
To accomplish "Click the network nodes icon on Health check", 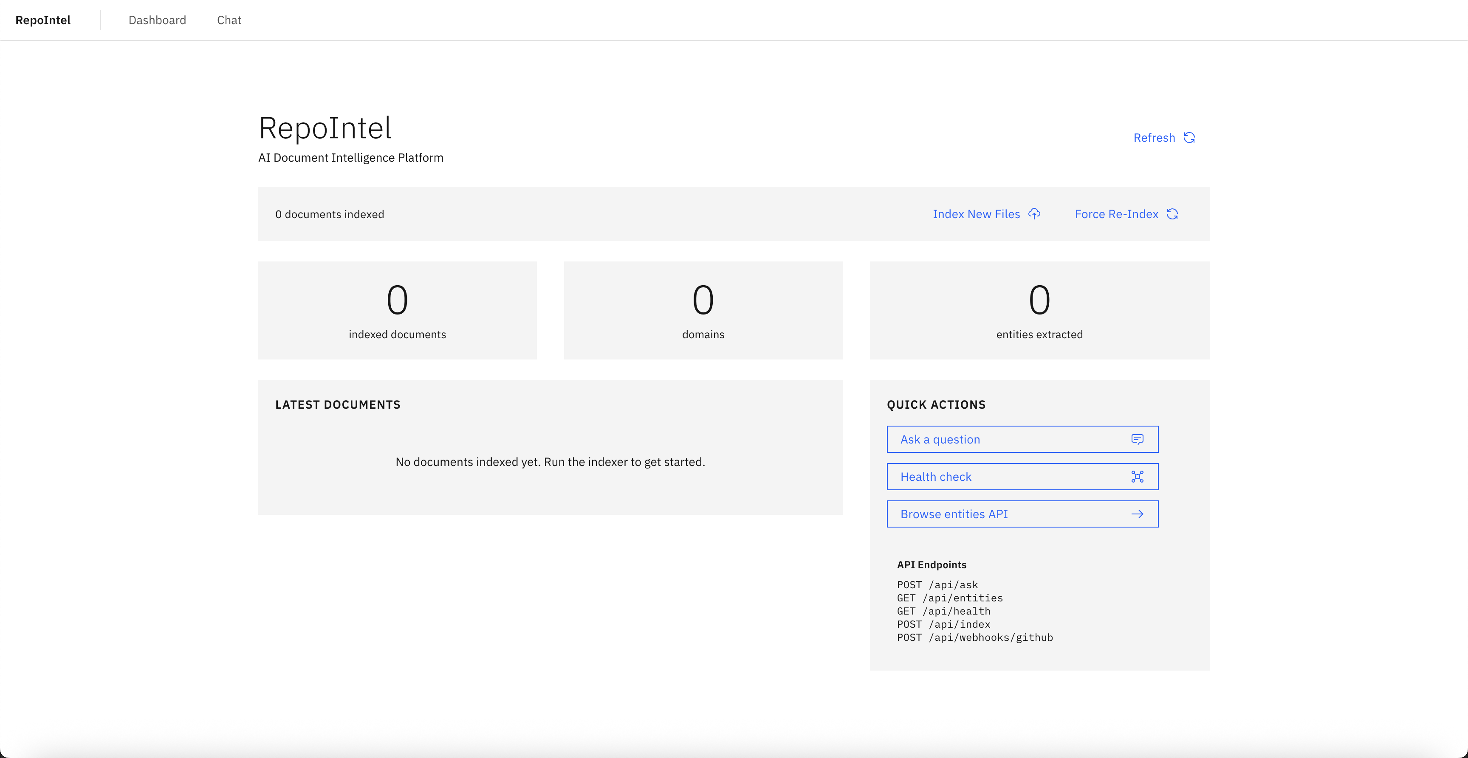I will click(1138, 477).
